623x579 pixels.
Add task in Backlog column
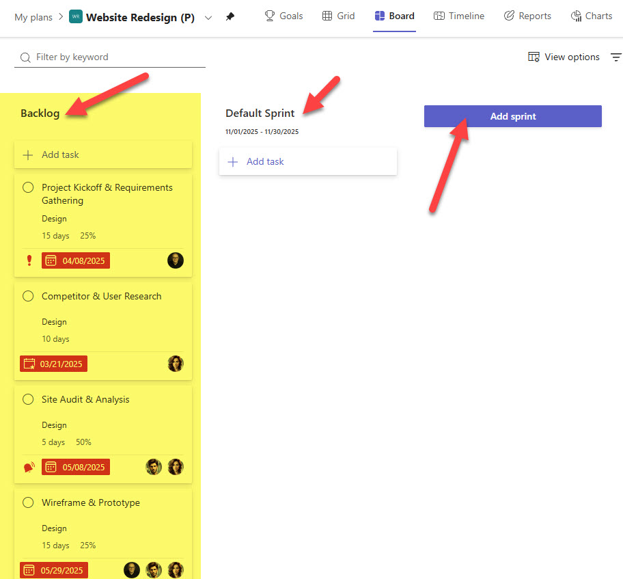[x=103, y=154]
